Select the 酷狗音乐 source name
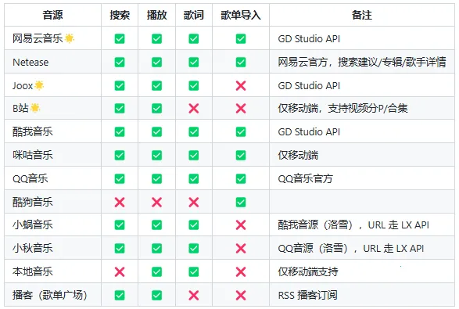Viewport: 459px width, 309px height. [x=33, y=202]
